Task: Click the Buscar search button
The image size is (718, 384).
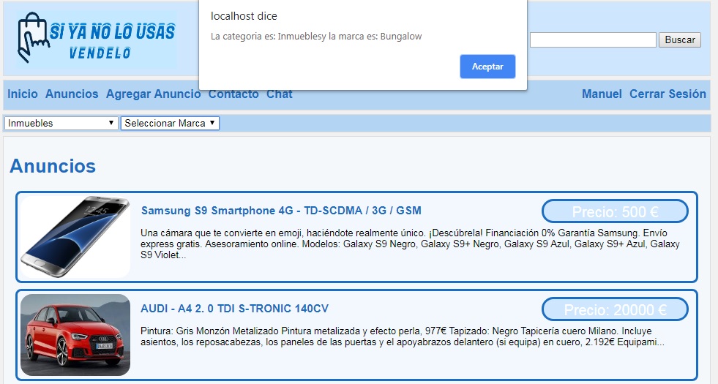Action: (x=679, y=40)
